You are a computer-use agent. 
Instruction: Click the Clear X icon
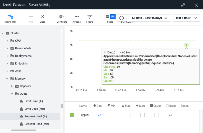tap(42, 18)
